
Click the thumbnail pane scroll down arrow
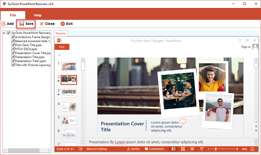tap(83, 144)
